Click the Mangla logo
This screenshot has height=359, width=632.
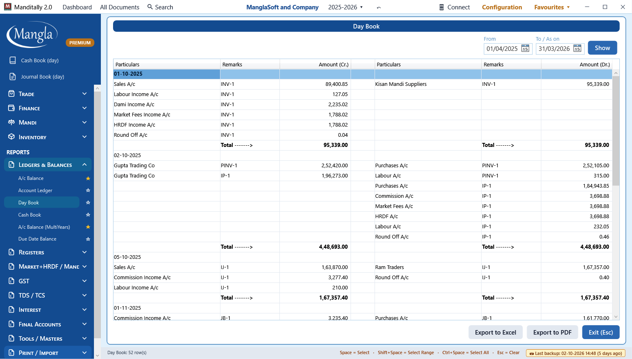click(33, 35)
